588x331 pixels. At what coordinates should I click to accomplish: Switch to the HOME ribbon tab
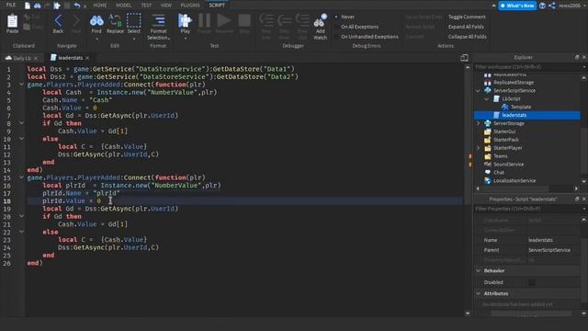point(100,6)
